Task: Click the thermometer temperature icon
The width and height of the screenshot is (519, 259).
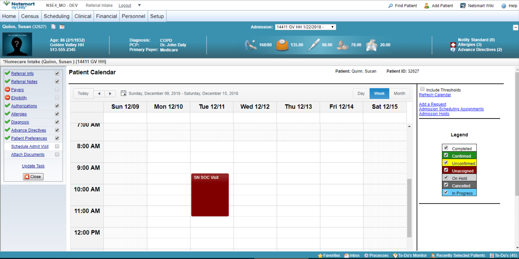Action: point(314,45)
